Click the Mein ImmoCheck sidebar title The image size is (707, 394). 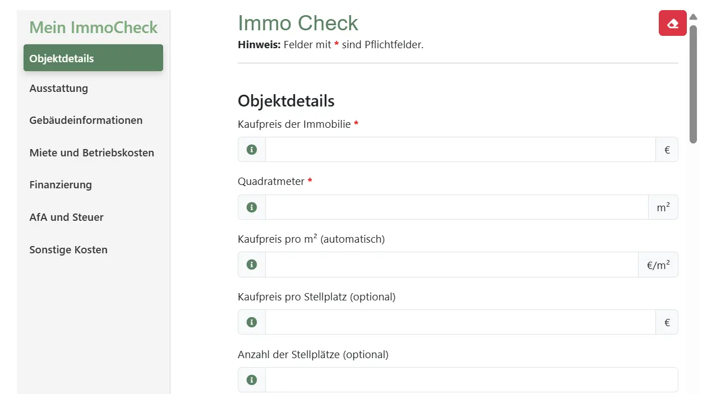tap(94, 27)
